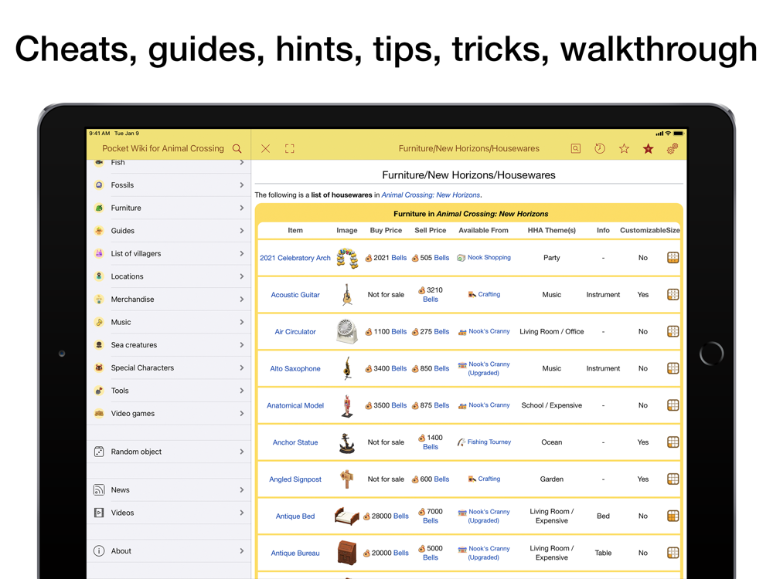Viewport: 773px width, 579px height.
Task: Tap the Merchandise category icon
Action: point(99,300)
